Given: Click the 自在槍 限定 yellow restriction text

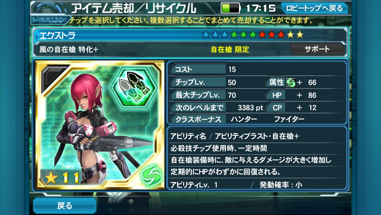Looking at the screenshot, I should tap(230, 49).
